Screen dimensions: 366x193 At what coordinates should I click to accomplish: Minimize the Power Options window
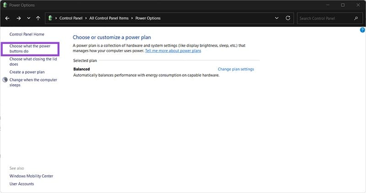pos(328,5)
